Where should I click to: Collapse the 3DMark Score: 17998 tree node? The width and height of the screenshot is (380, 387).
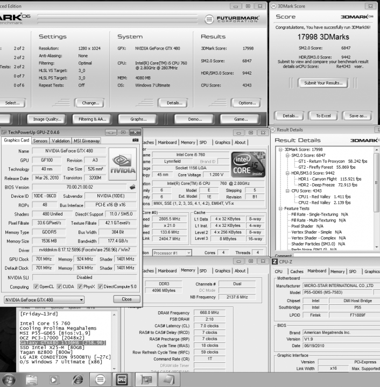pos(280,149)
